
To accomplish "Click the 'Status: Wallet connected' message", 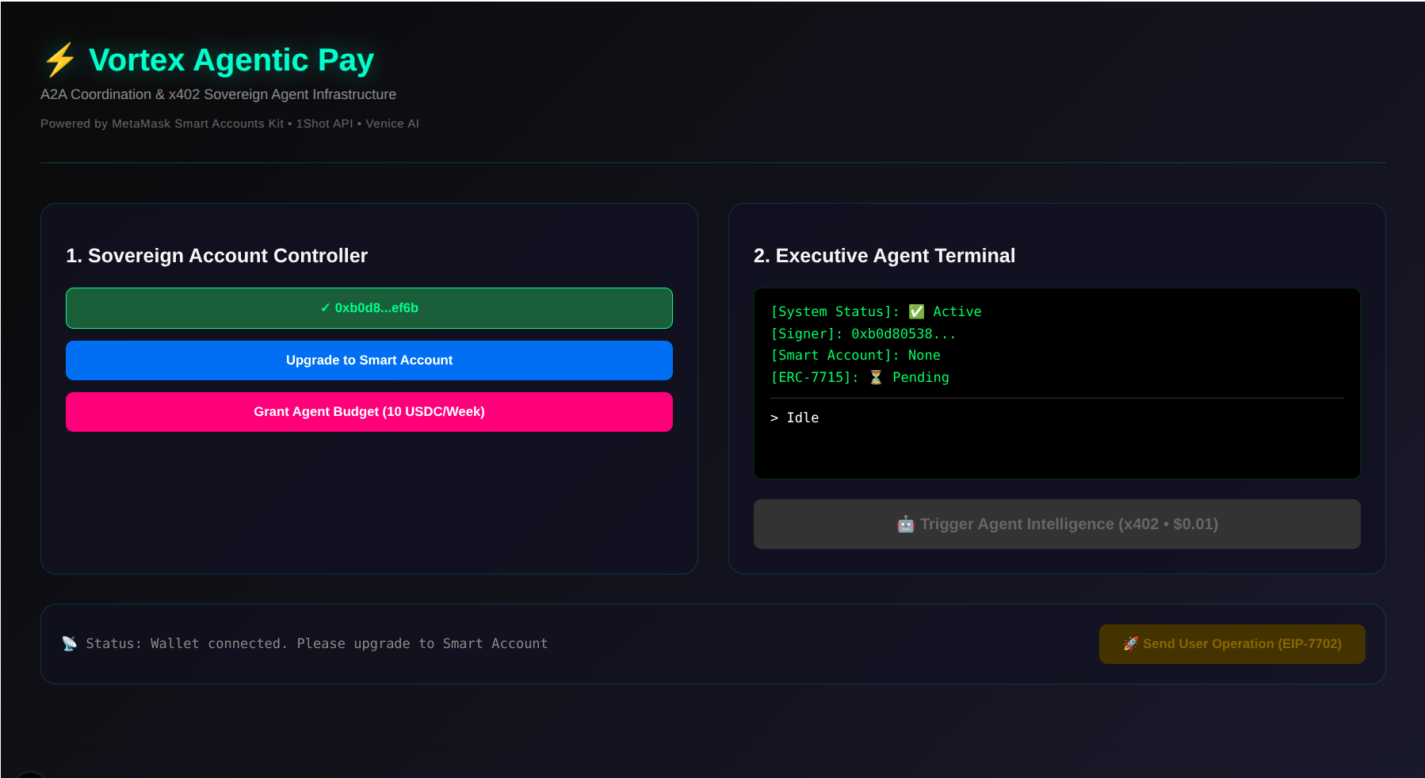I will 316,643.
